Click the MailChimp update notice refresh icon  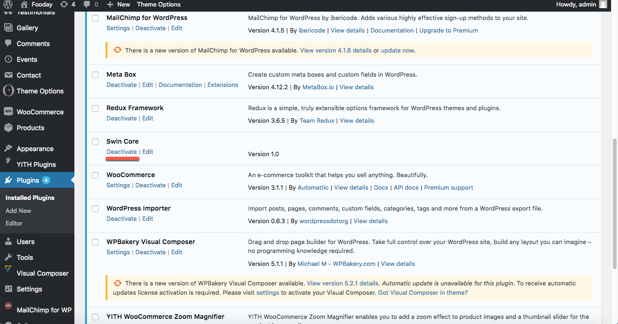118,50
